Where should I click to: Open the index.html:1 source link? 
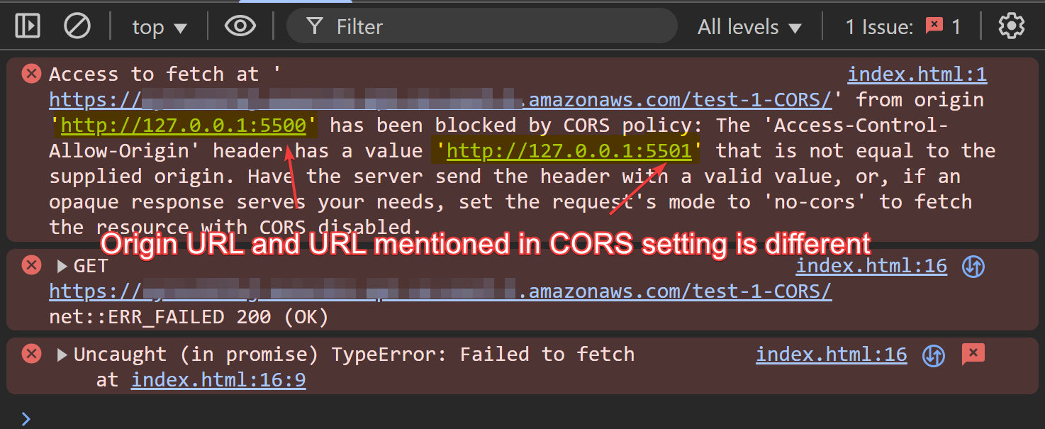(917, 74)
